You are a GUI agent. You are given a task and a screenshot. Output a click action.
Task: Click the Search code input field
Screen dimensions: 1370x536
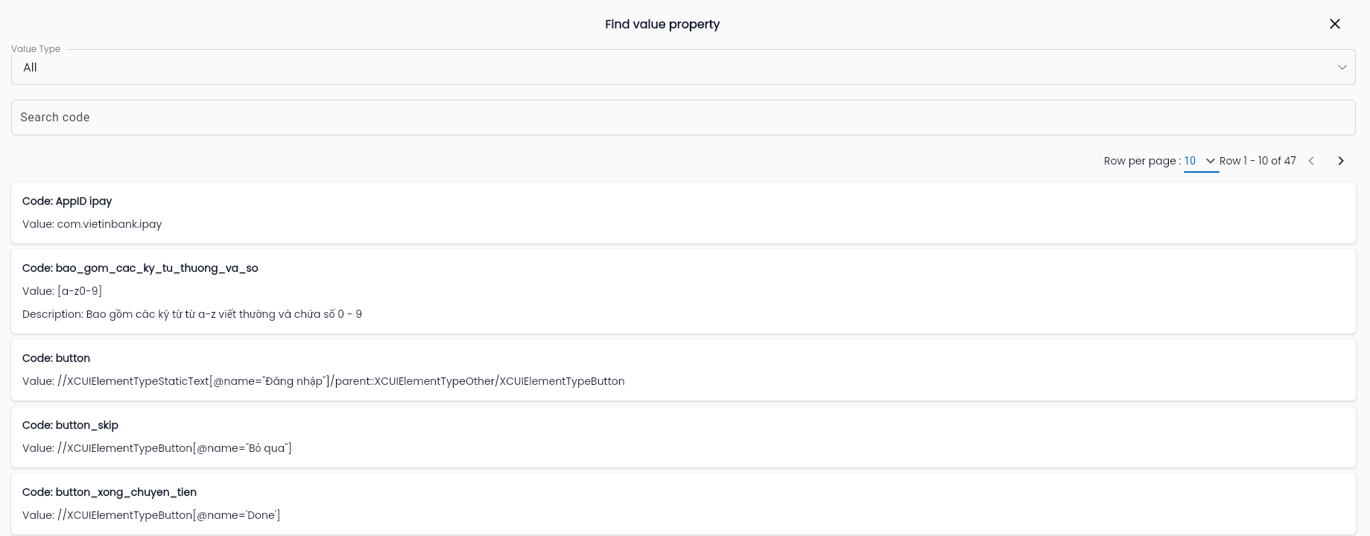coord(683,118)
